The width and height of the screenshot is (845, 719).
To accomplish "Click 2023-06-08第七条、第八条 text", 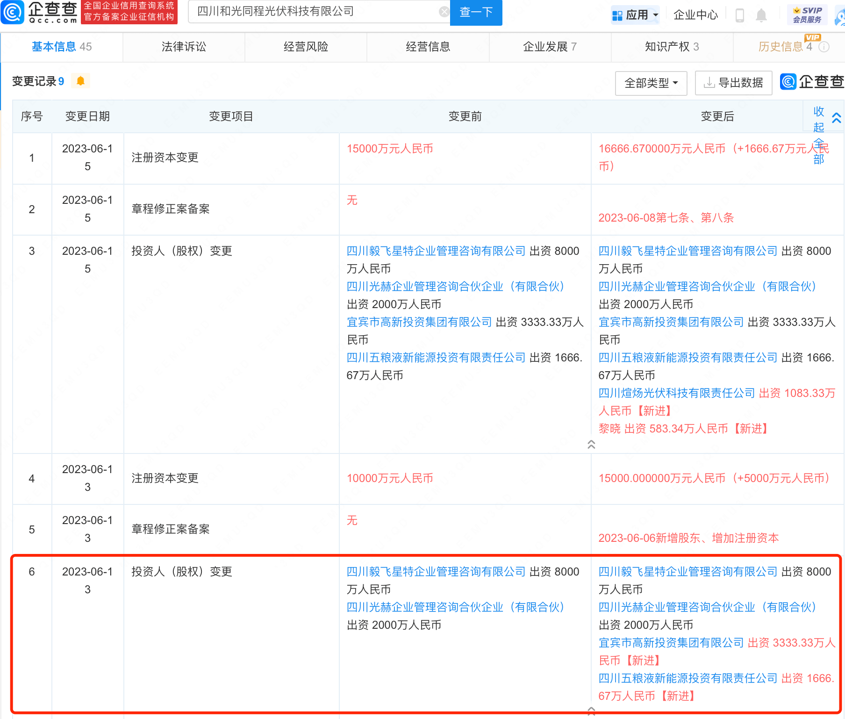I will [666, 218].
